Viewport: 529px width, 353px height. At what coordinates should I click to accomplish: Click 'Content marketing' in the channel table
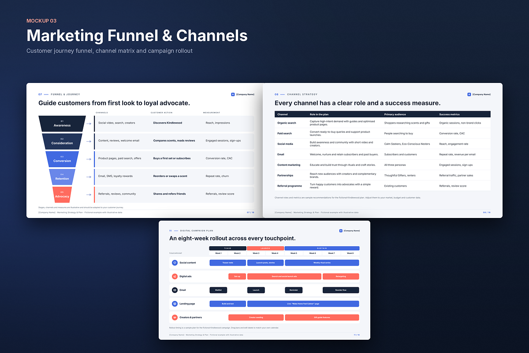[289, 165]
